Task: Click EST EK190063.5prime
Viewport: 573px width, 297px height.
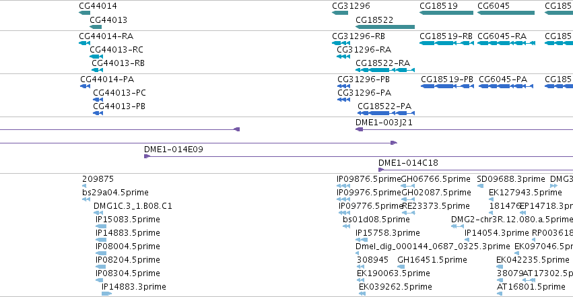Action: pos(360,281)
